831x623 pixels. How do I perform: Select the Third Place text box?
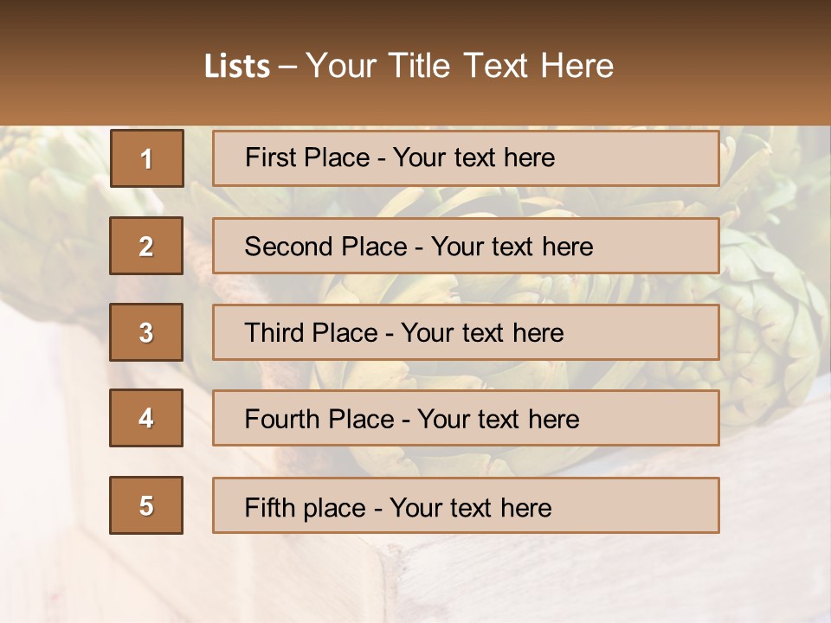[x=466, y=332]
